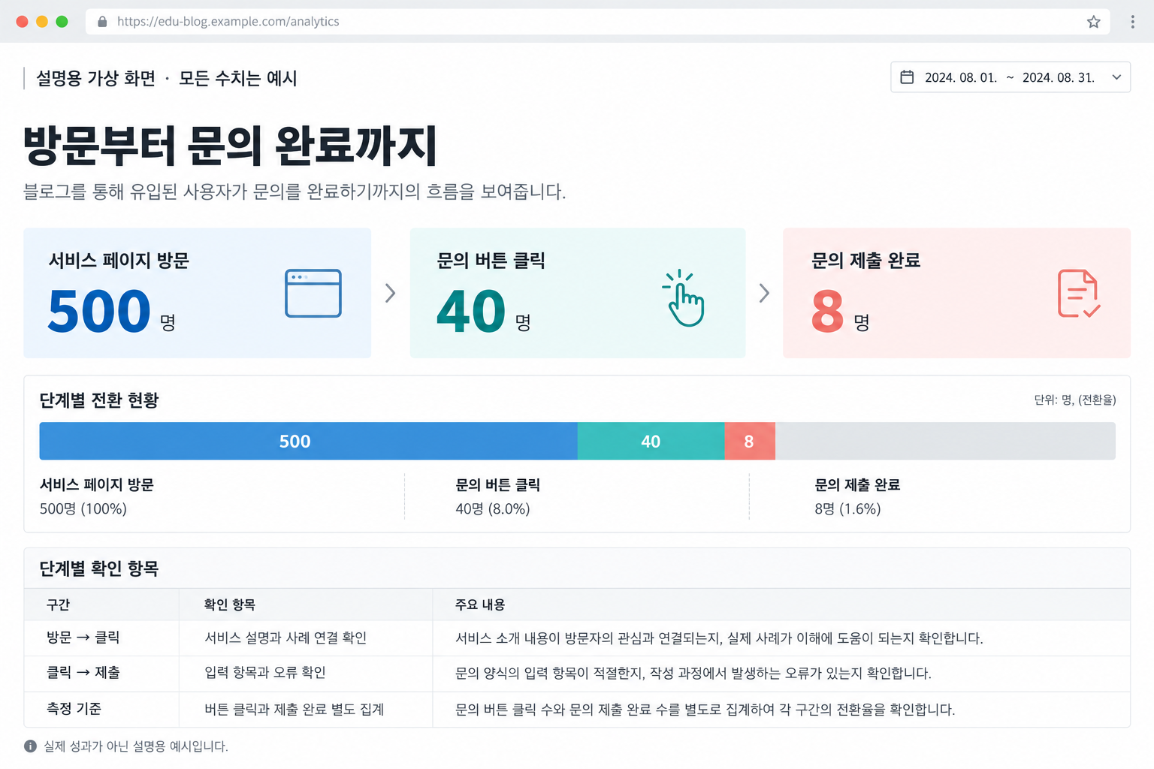Image resolution: width=1154 pixels, height=769 pixels.
Task: Click the address bar lock icon
Action: pyautogui.click(x=102, y=22)
